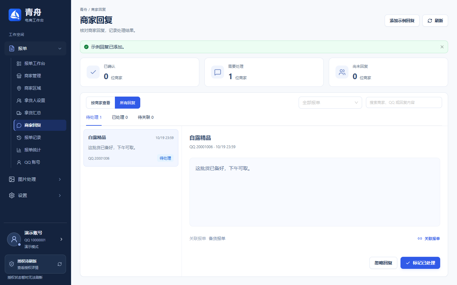The height and width of the screenshot is (285, 457).
Task: Click the QQ 账号 person icon
Action: point(19,162)
